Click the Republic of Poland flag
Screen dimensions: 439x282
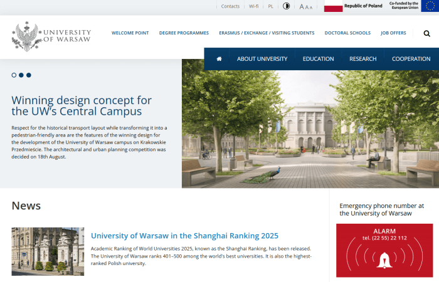pyautogui.click(x=333, y=6)
